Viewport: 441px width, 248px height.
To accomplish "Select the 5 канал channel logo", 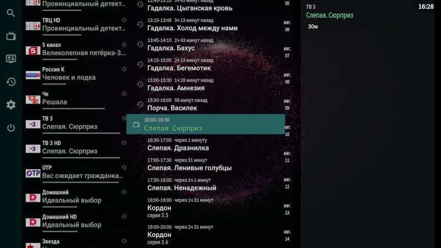I will [33, 51].
